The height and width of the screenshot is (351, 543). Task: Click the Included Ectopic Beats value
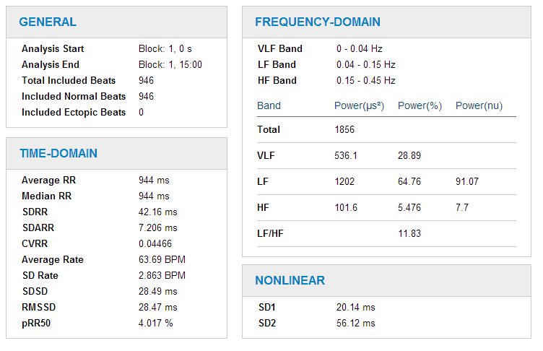click(x=141, y=113)
